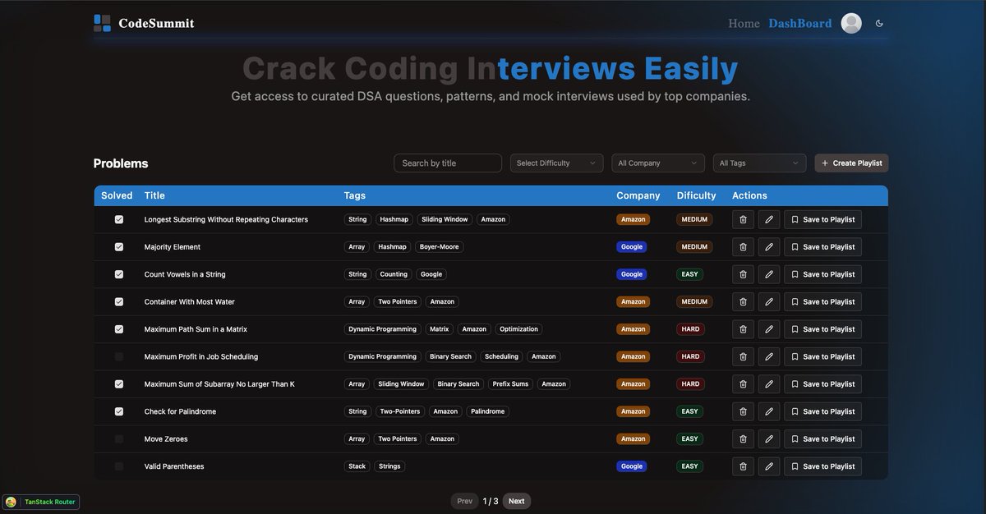Edit the Count Vowels in a String problem

(769, 274)
